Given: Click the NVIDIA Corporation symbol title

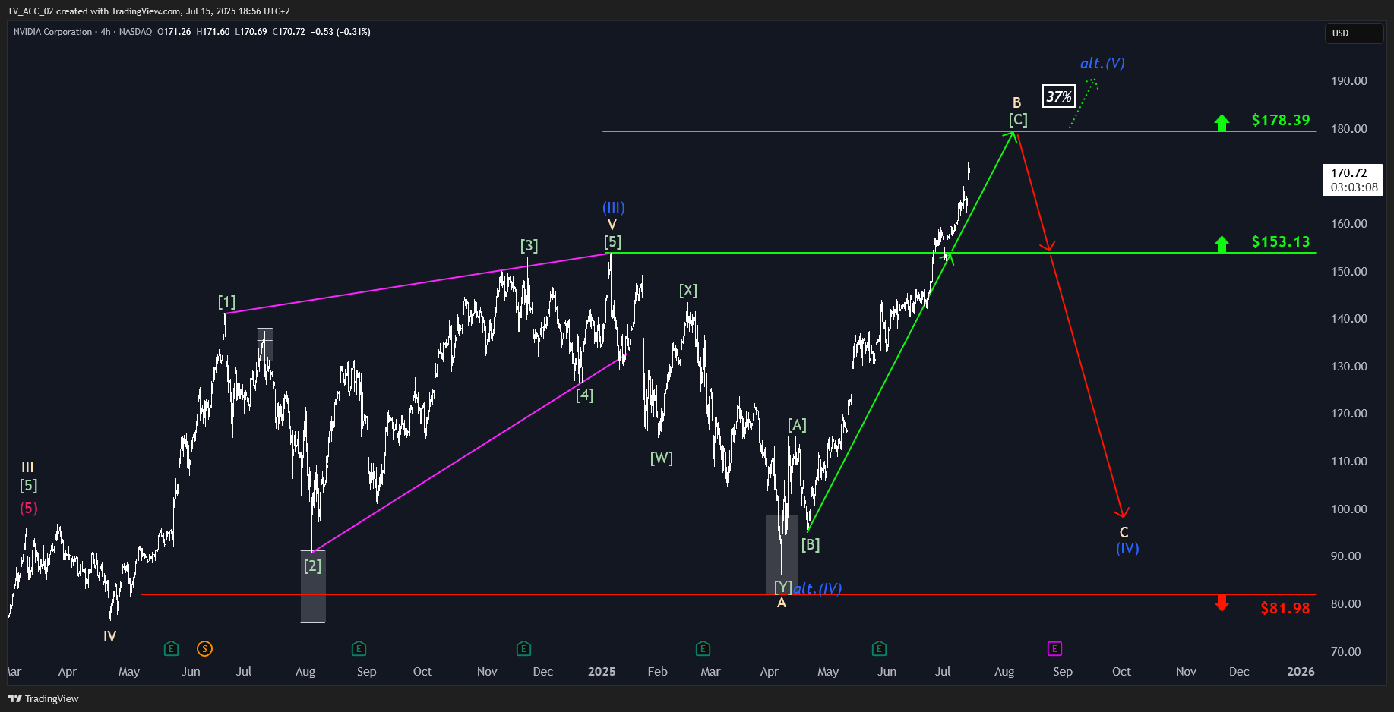Looking at the screenshot, I should point(52,32).
